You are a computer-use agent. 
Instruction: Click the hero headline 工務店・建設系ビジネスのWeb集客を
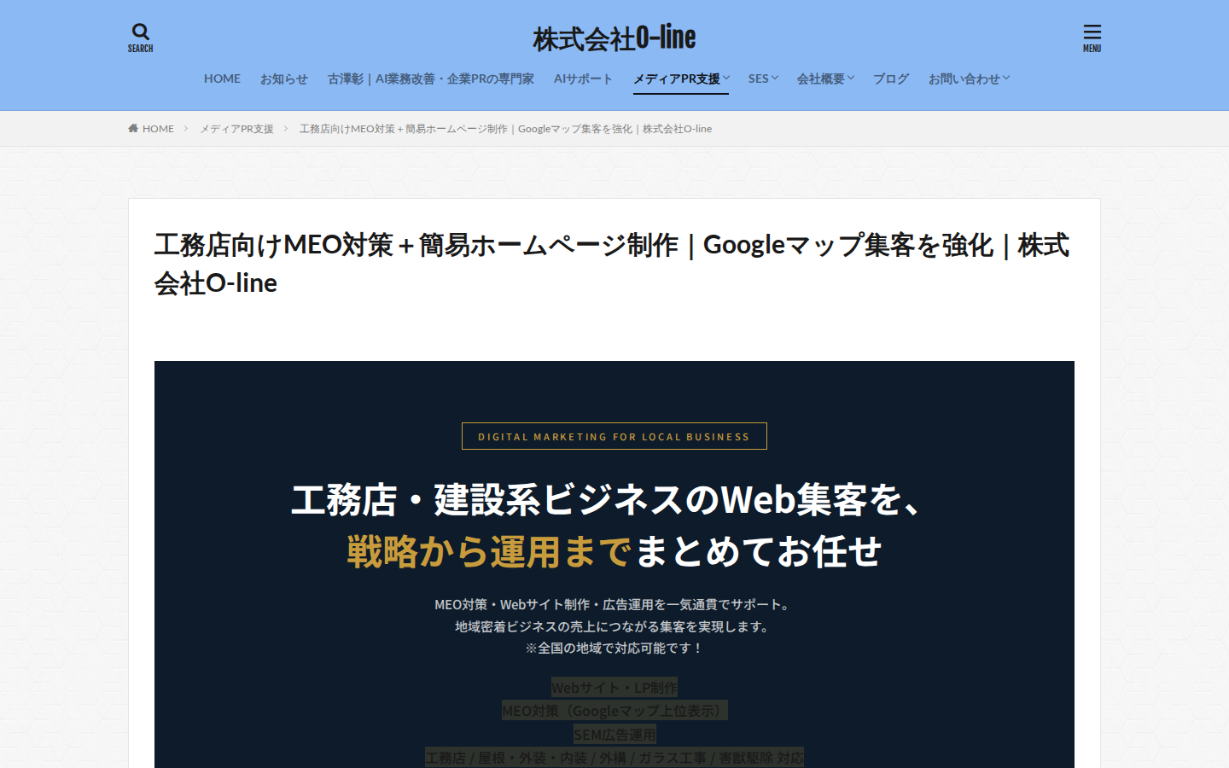(x=606, y=500)
